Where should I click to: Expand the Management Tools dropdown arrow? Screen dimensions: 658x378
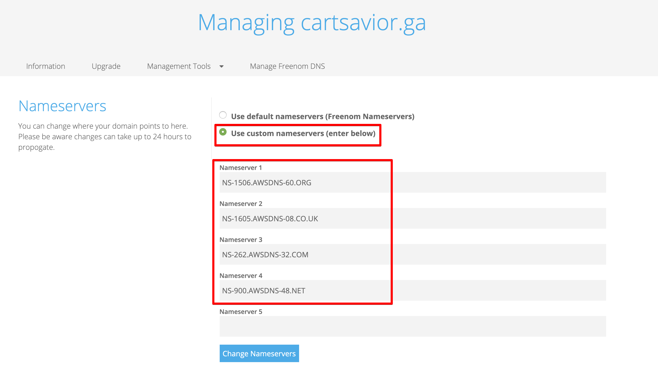point(222,66)
